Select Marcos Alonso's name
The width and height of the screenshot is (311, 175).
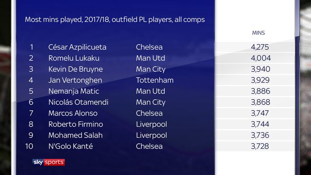(x=73, y=113)
